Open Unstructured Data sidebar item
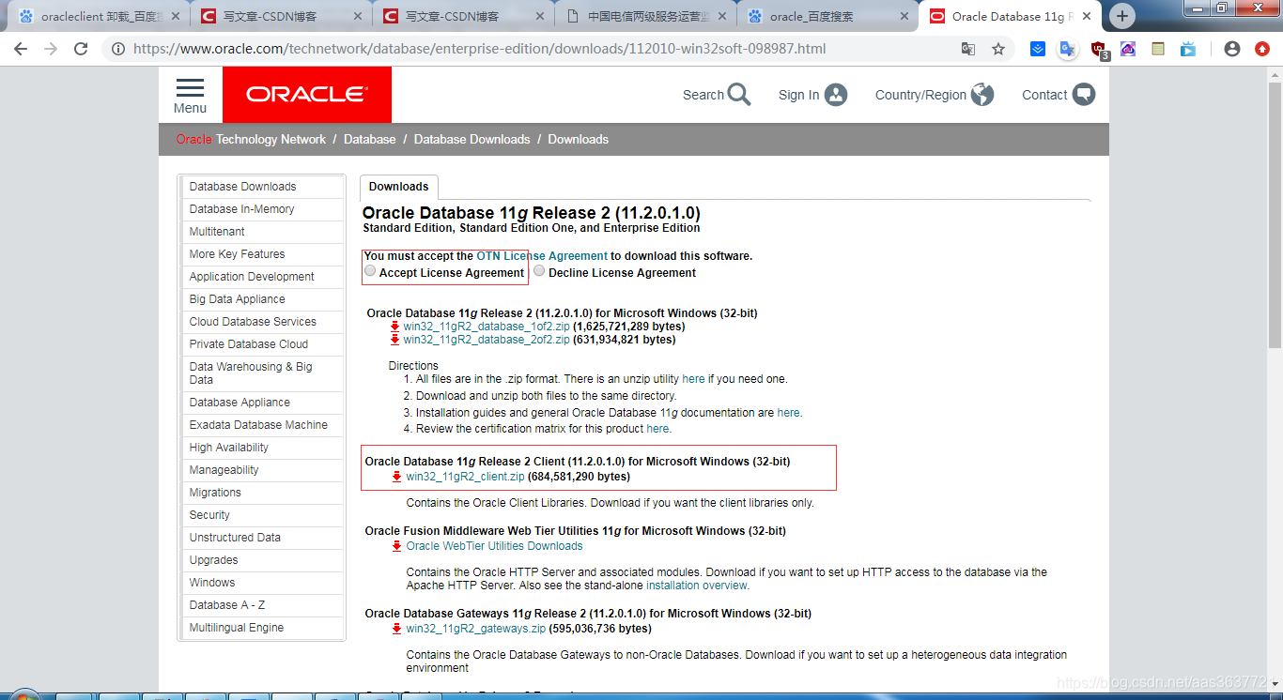Image resolution: width=1283 pixels, height=700 pixels. coord(262,538)
